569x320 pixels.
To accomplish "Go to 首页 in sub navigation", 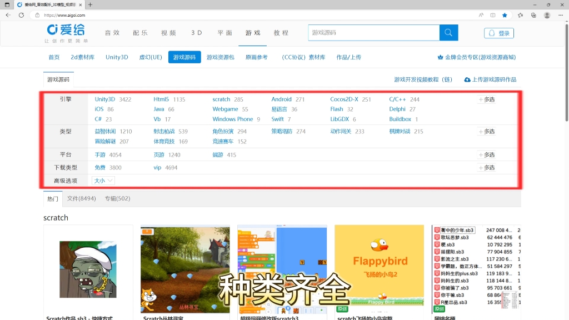I will (54, 57).
